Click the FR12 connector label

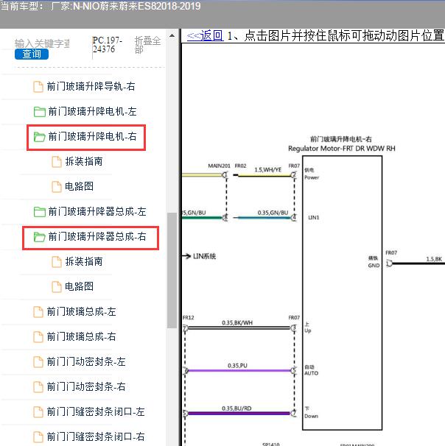coord(188,317)
